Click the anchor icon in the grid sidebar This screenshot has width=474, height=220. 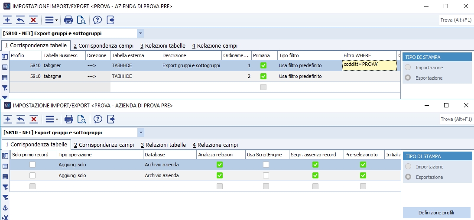tap(5, 208)
